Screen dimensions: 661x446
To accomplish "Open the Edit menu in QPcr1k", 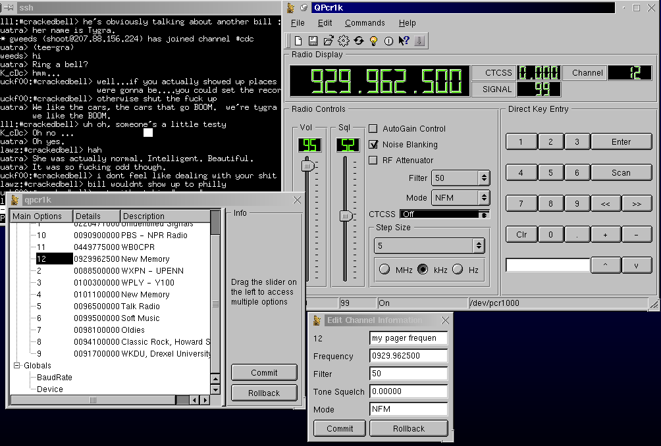I will [325, 23].
